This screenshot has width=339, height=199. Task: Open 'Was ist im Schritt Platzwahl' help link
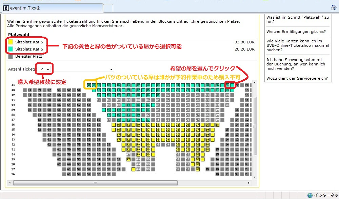298,19
